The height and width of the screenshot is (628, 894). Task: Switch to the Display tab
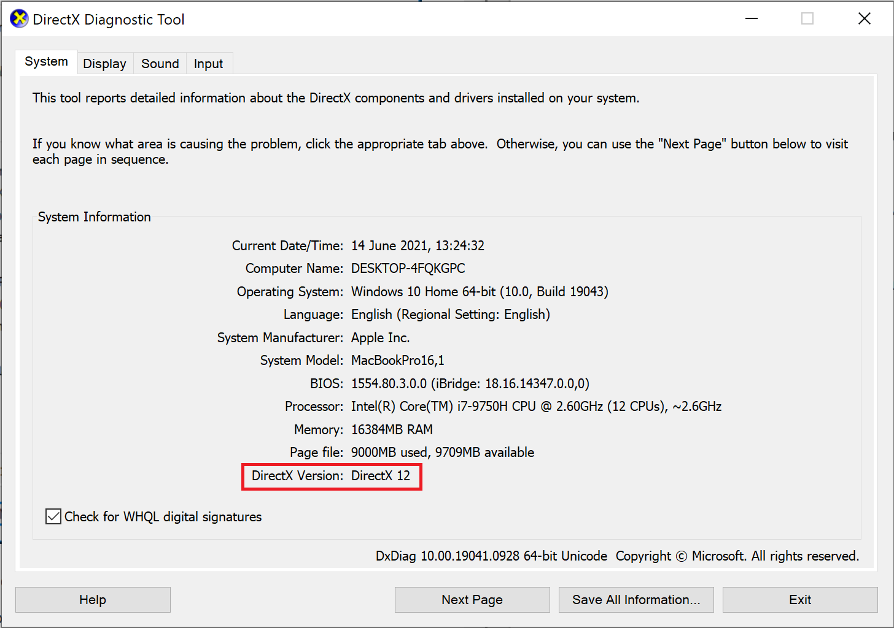(x=104, y=63)
